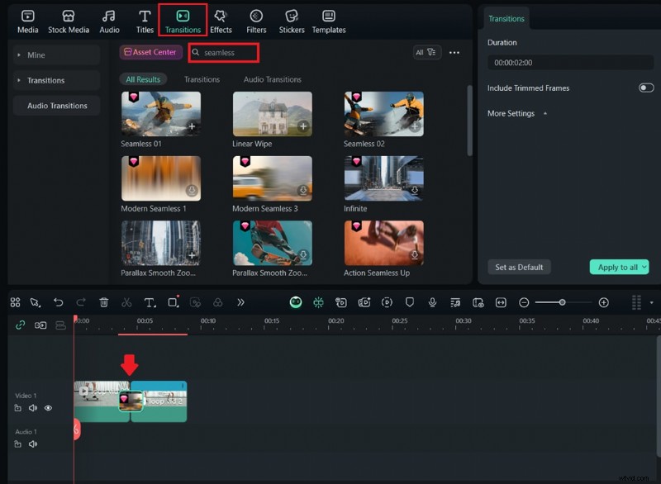The height and width of the screenshot is (484, 661).
Task: Open the Templates panel
Action: coord(328,21)
